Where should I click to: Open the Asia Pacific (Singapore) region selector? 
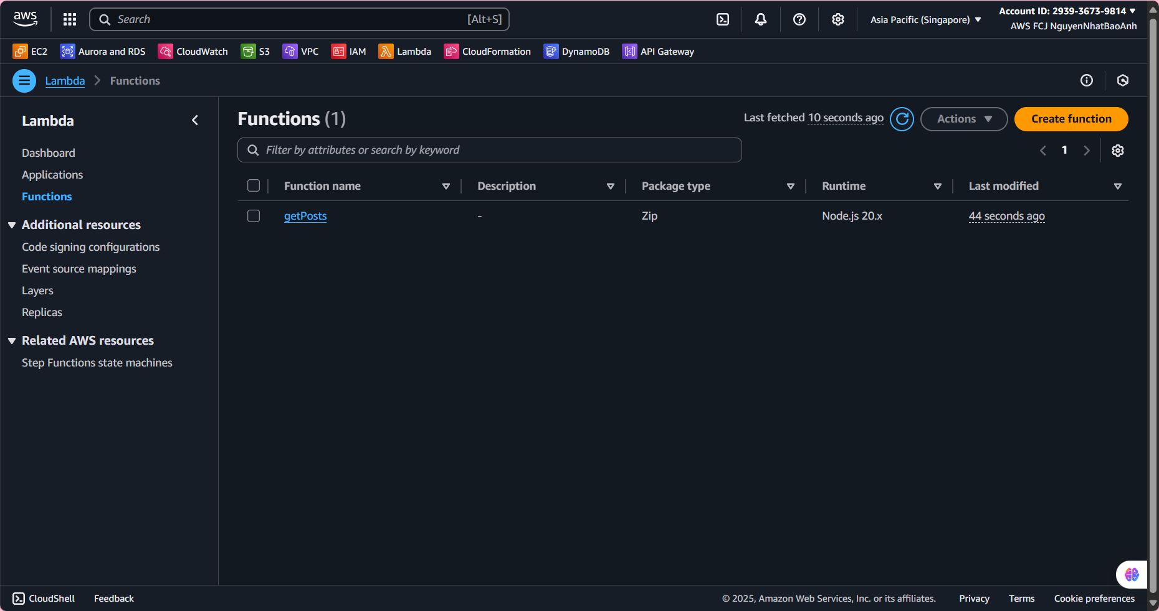click(x=925, y=20)
